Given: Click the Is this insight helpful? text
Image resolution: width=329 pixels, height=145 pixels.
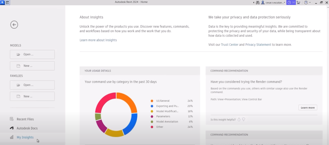Looking at the screenshot, I should tap(223, 120).
